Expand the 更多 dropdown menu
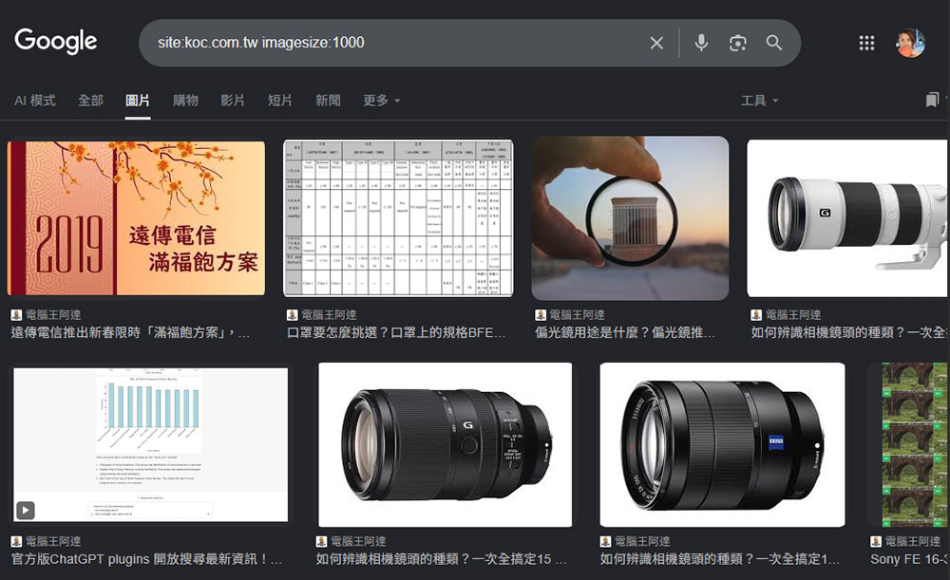Viewport: 950px width, 580px height. click(x=382, y=101)
